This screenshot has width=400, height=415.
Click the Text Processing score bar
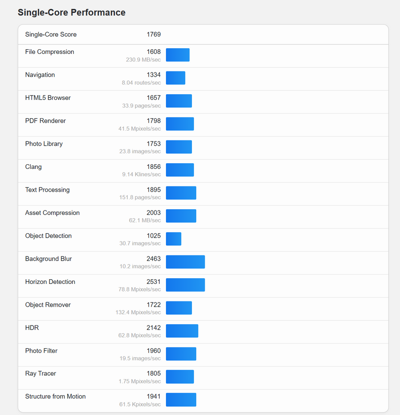[181, 193]
